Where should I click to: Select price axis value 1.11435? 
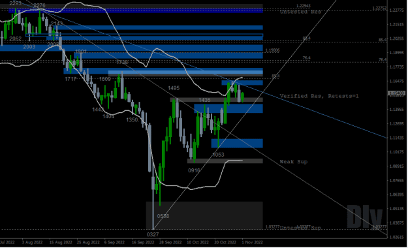396,138
